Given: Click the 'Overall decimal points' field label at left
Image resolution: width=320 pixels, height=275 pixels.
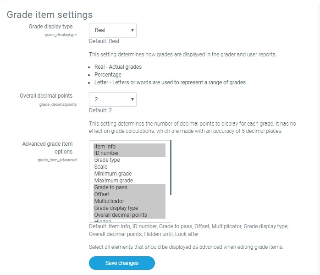Looking at the screenshot, I should [x=46, y=96].
